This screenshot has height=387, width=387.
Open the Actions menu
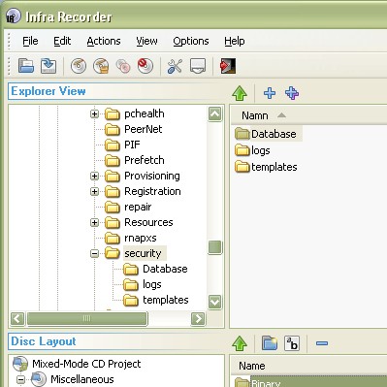104,41
